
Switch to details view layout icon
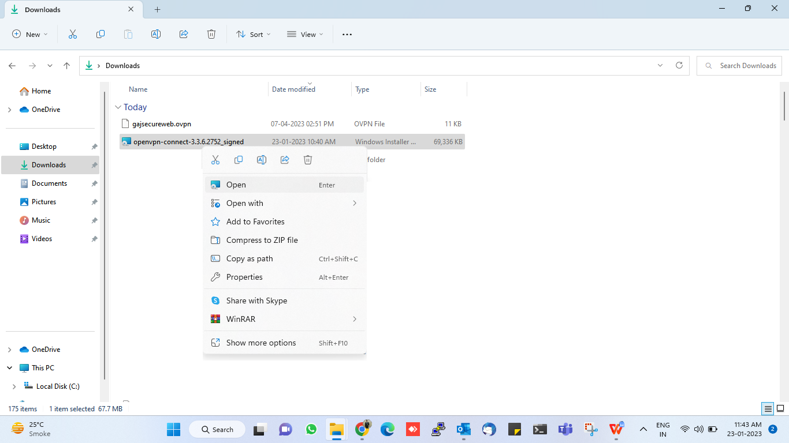768,409
